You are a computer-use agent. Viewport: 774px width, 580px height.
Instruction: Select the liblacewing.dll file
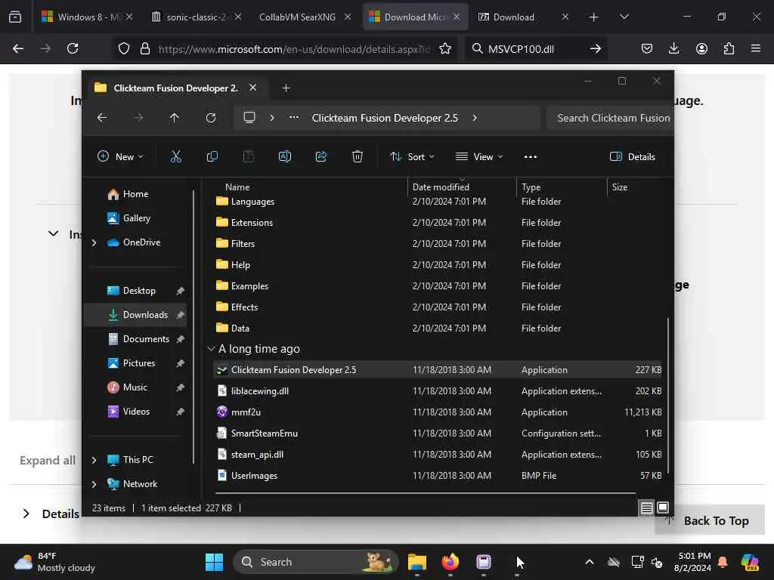click(438, 391)
